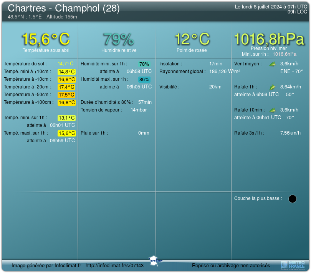The width and height of the screenshot is (311, 273).
Task: Click the Humidité relative label
Action: click(119, 50)
